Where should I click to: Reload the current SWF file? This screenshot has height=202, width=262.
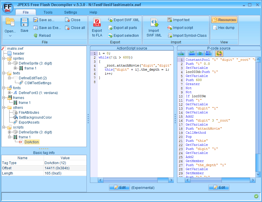pos(42,36)
